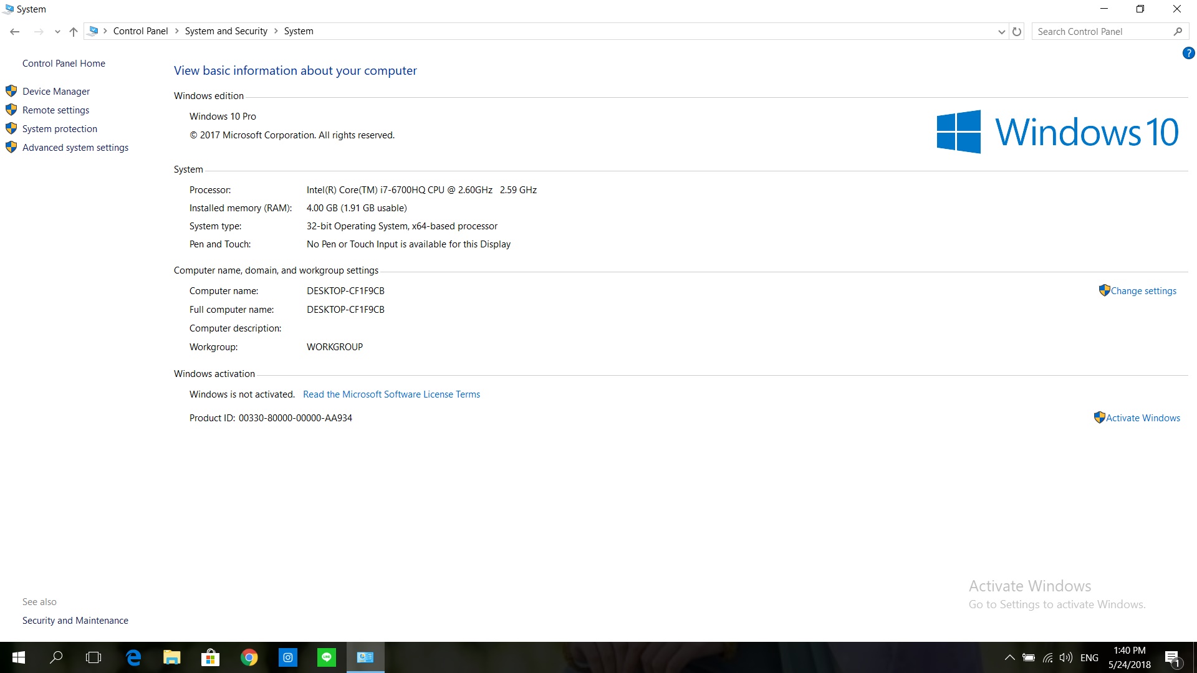Viewport: 1197px width, 673px height.
Task: Expand chevron after Control Panel breadcrumb
Action: pyautogui.click(x=177, y=31)
